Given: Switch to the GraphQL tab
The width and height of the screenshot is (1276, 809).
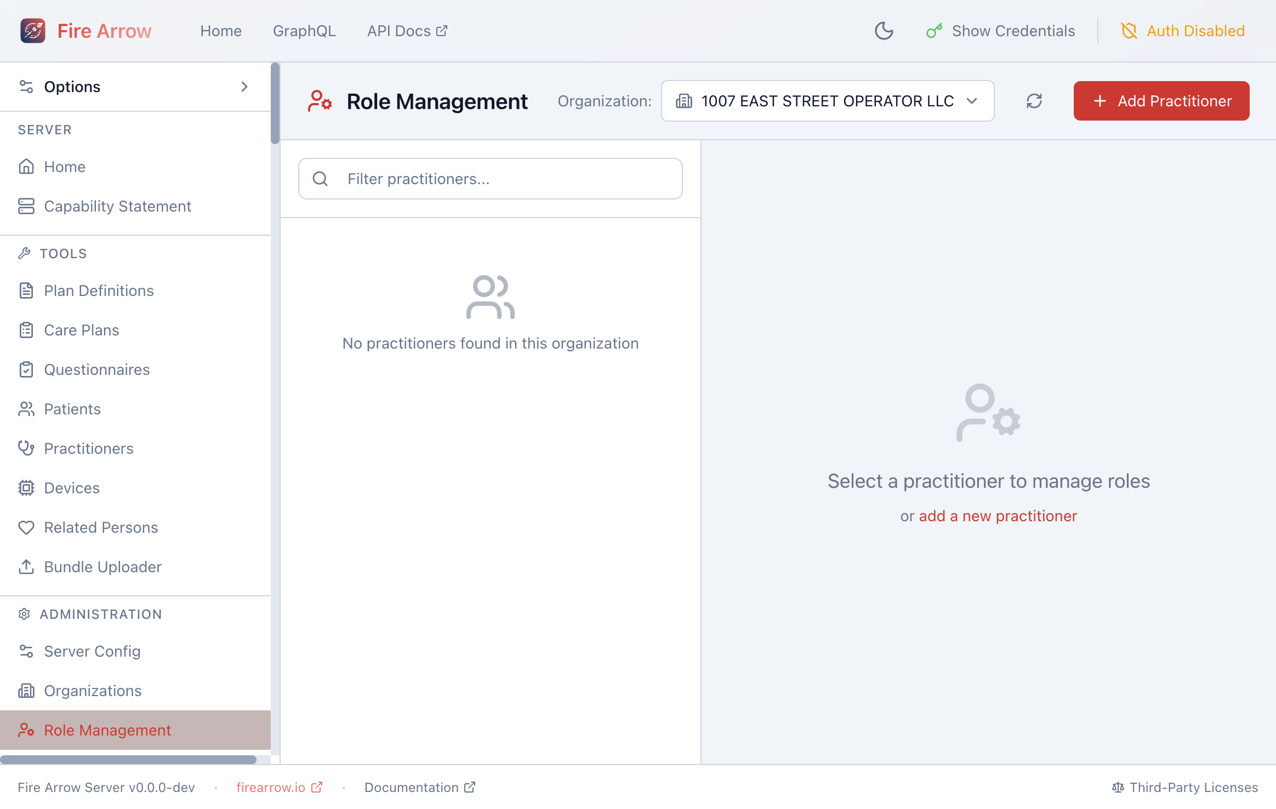Looking at the screenshot, I should pyautogui.click(x=304, y=31).
